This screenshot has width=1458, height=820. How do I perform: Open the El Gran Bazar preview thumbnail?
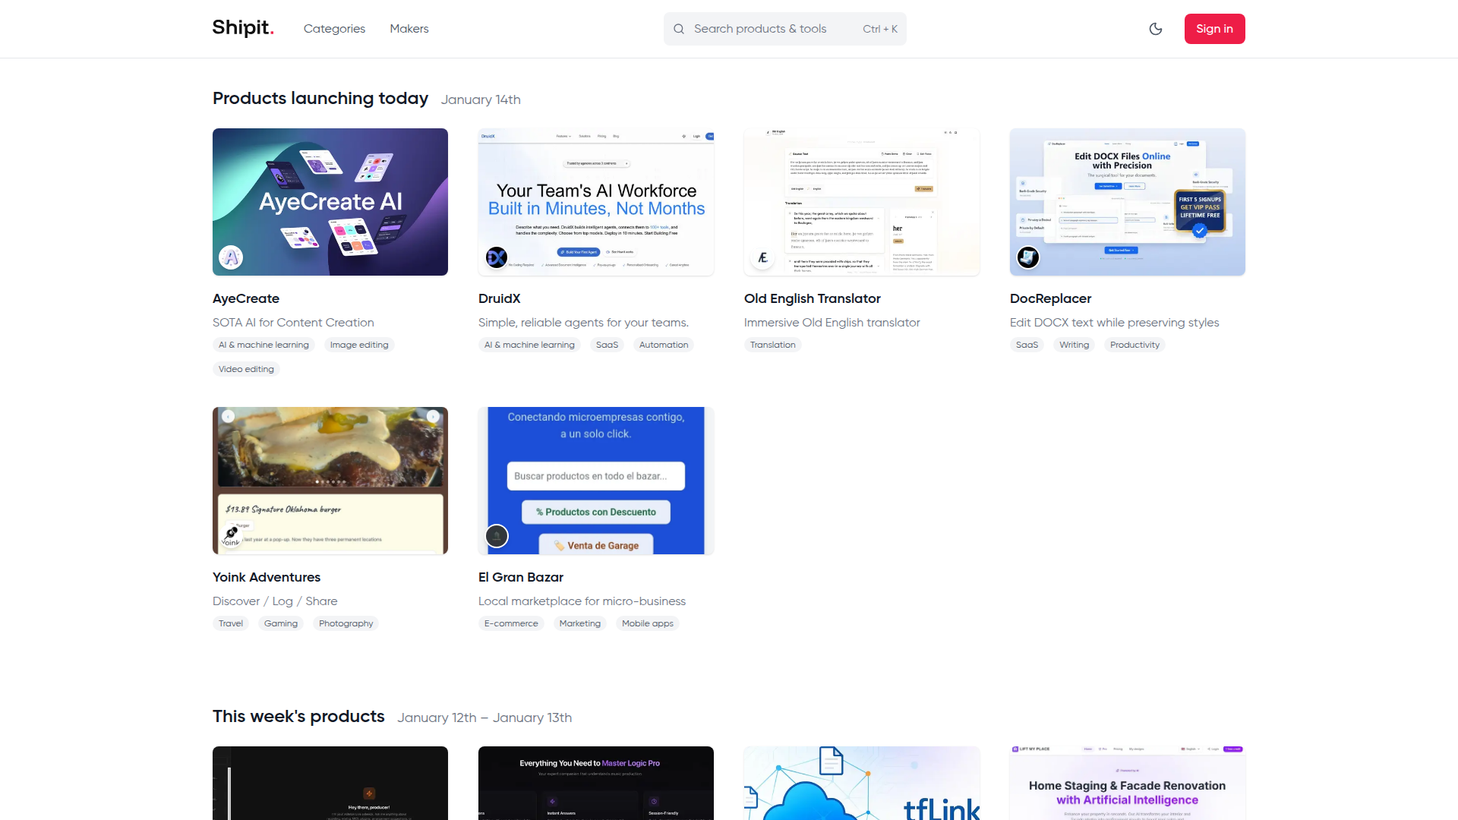pos(596,481)
